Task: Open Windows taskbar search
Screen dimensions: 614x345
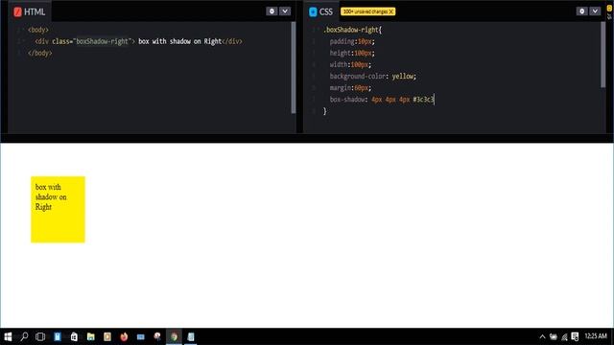Action: [x=24, y=336]
